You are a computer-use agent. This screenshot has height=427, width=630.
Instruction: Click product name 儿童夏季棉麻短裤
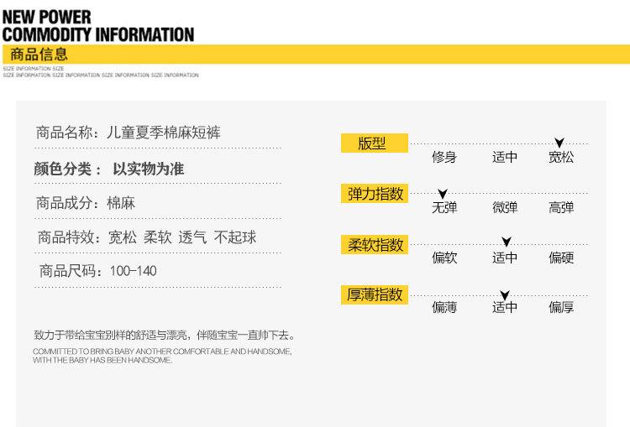[x=164, y=133]
